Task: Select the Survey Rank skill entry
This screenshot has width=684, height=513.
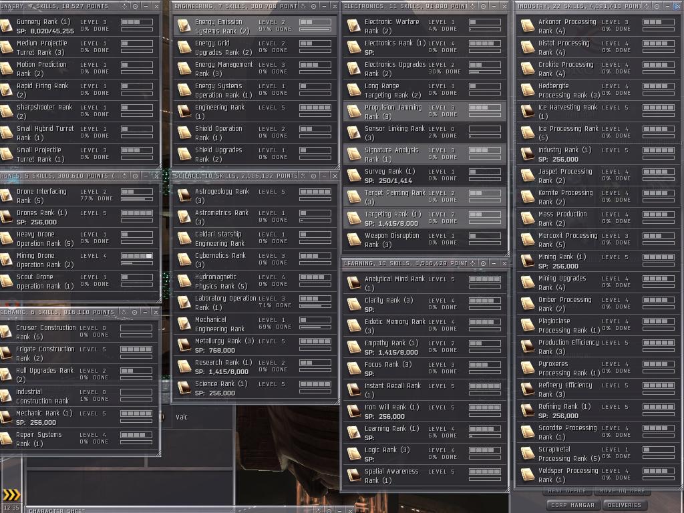Action: (424, 176)
